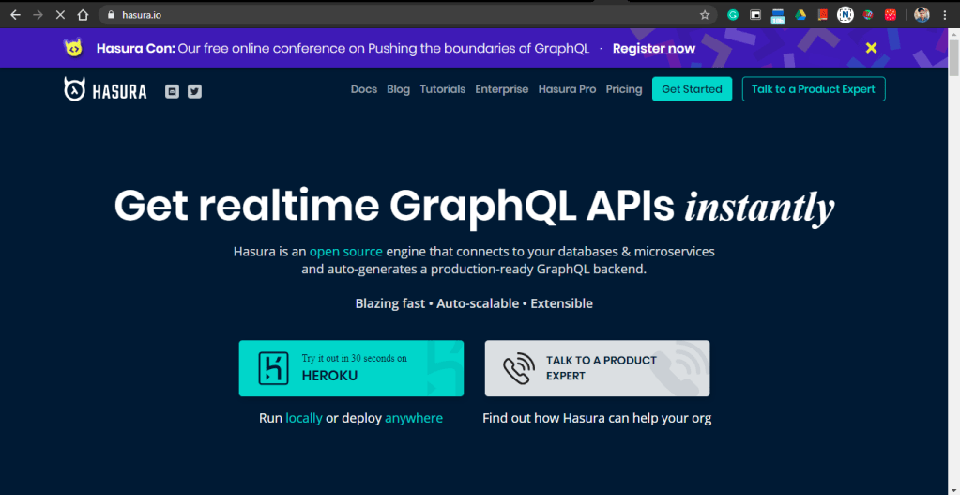The width and height of the screenshot is (960, 495).
Task: Dismiss the Hasura Con banner
Action: click(x=871, y=48)
